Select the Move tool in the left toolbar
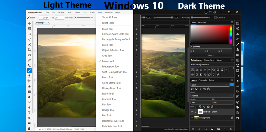Image resolution: width=266 pixels, height=132 pixels. coord(29,23)
